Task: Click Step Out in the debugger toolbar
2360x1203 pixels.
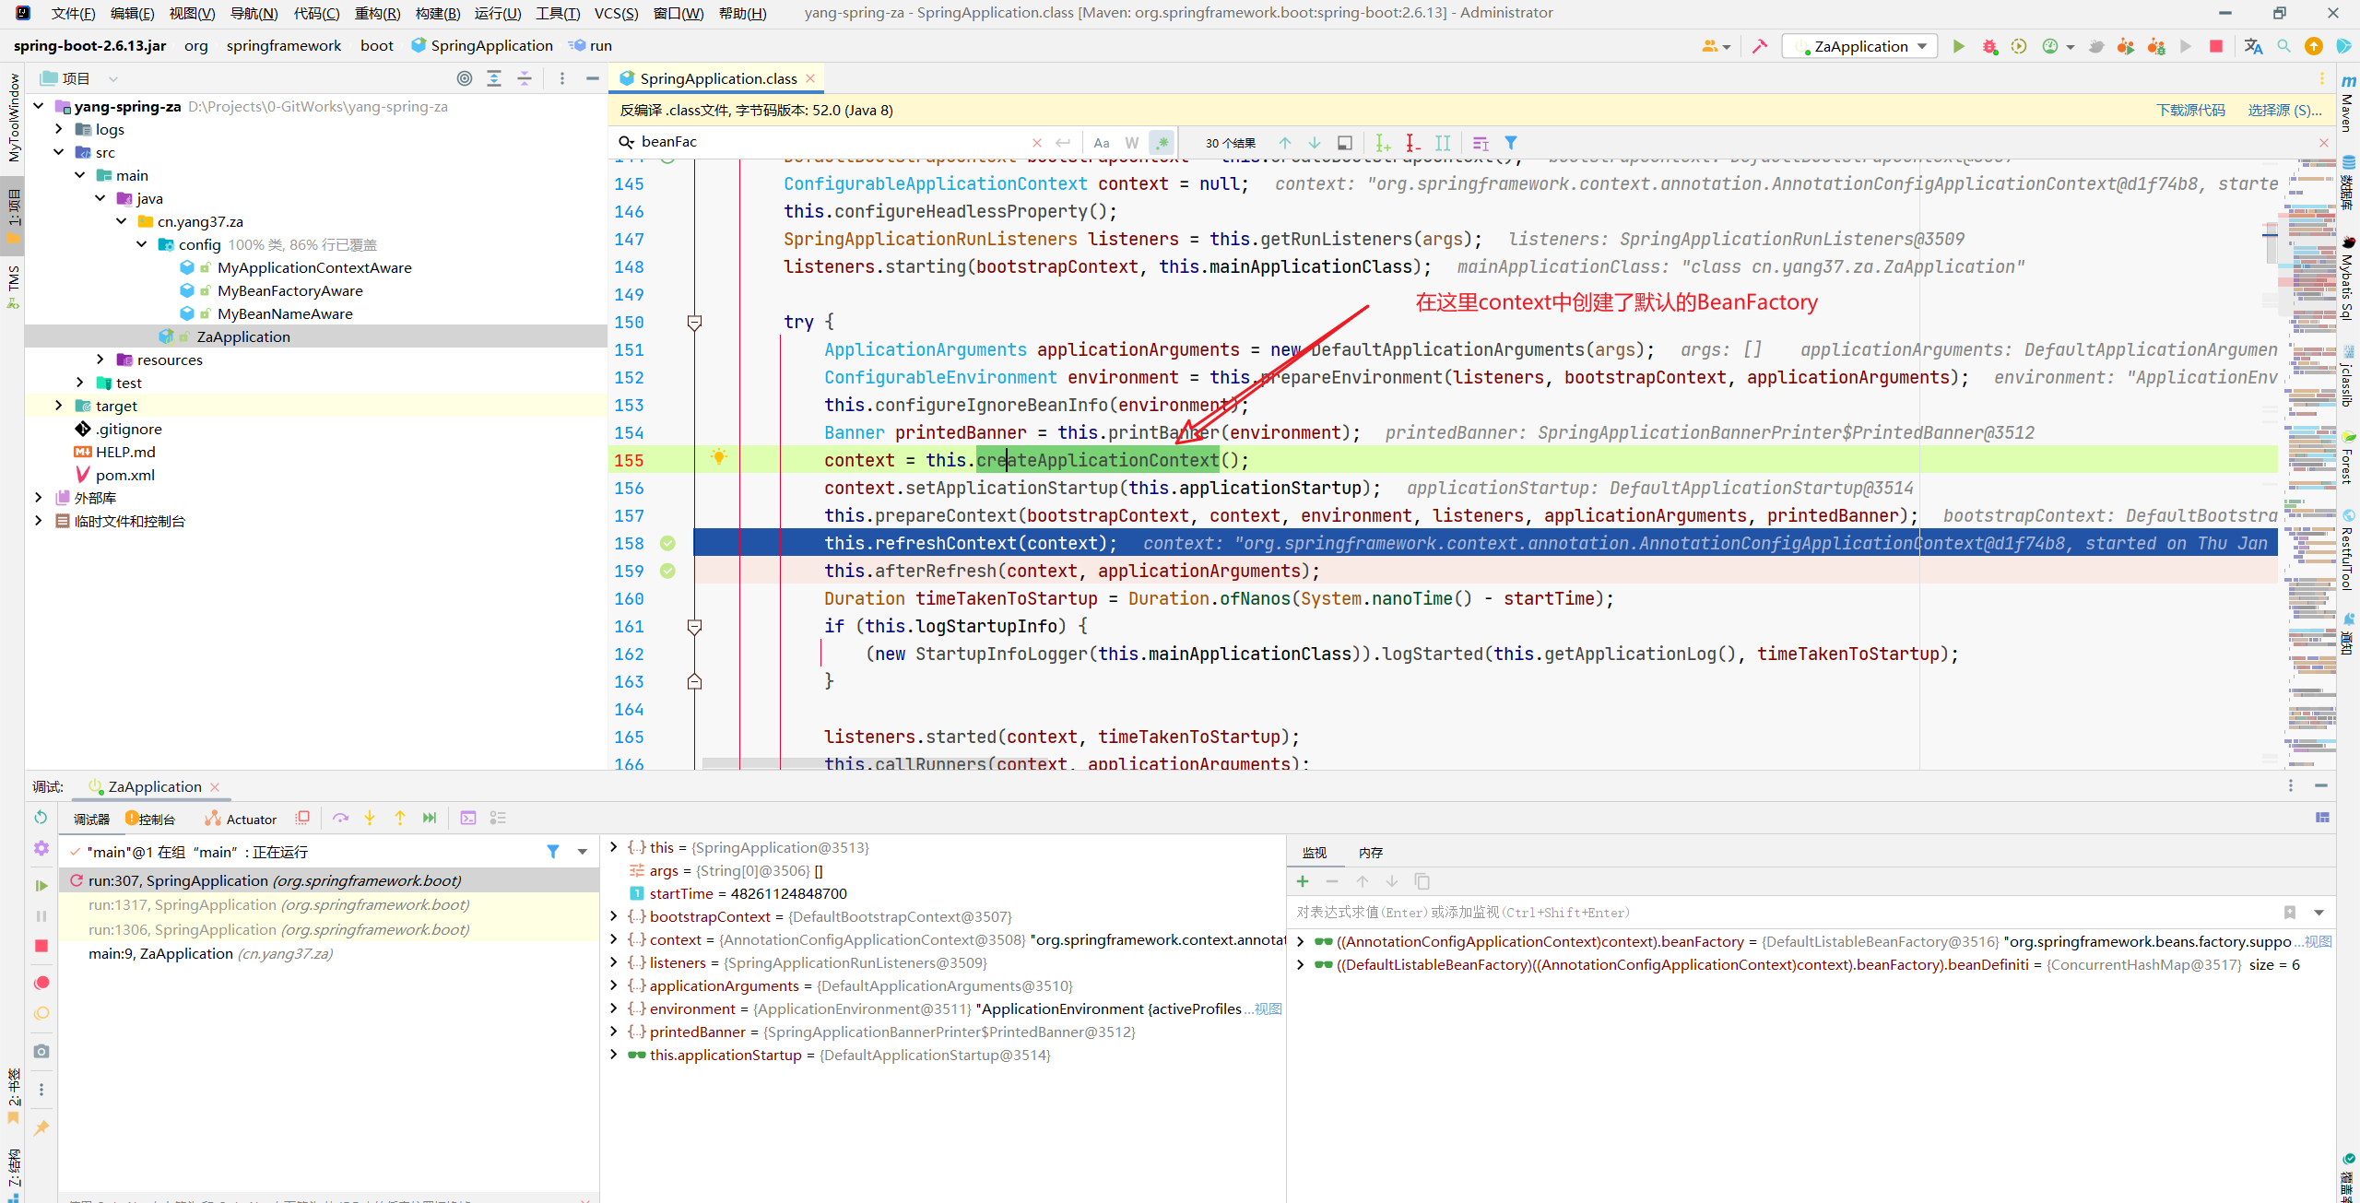Action: point(400,818)
